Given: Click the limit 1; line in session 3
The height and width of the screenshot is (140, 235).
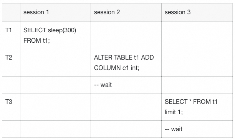Looking at the screenshot, I should 174,112.
